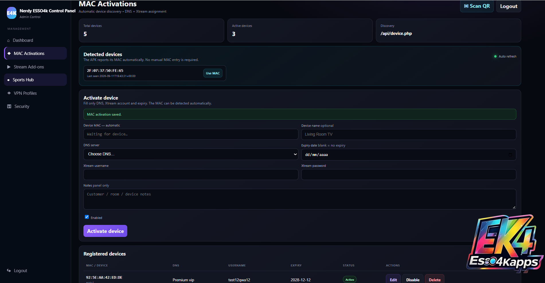545x283 pixels.
Task: Click the Active devices card
Action: [x=300, y=31]
